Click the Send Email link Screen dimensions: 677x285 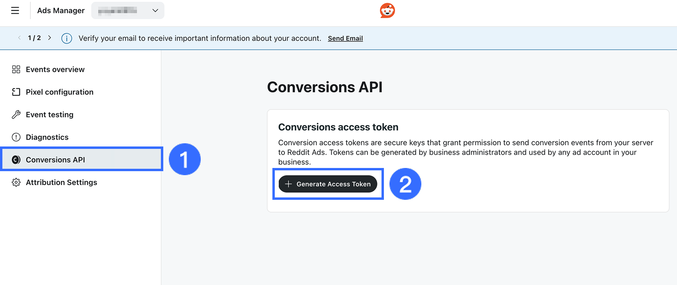[x=345, y=39]
